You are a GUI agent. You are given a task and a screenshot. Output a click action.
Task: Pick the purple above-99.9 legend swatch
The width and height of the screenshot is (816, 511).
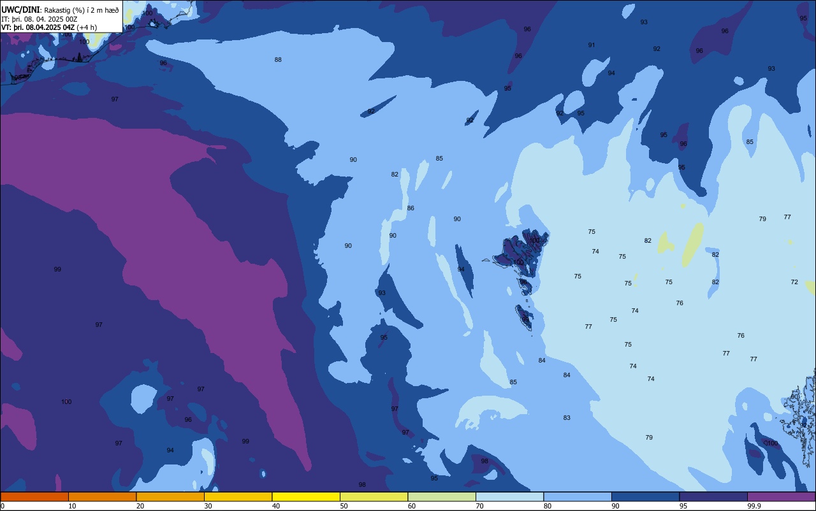click(x=781, y=496)
